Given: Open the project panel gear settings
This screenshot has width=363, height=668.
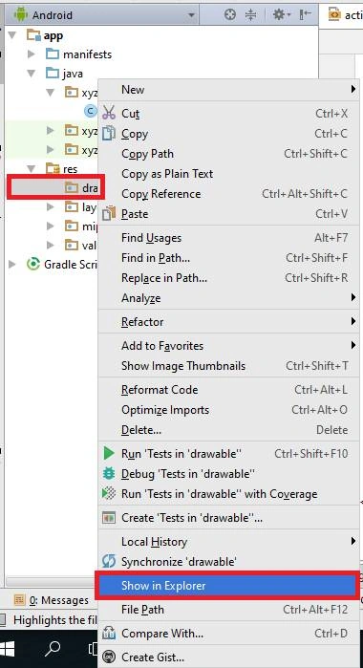Looking at the screenshot, I should 280,15.
